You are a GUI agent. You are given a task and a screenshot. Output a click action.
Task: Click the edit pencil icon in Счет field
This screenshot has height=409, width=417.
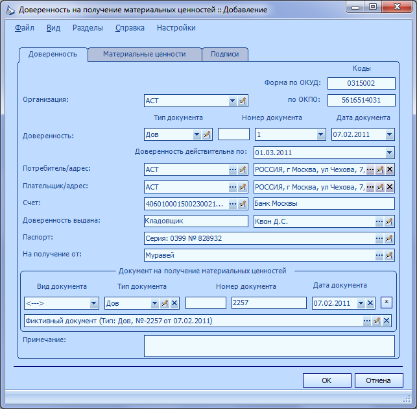click(x=243, y=204)
